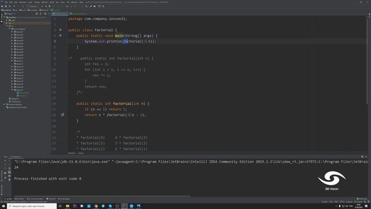Open the Run tool window button
This screenshot has height=209, width=371.
click(x=8, y=199)
